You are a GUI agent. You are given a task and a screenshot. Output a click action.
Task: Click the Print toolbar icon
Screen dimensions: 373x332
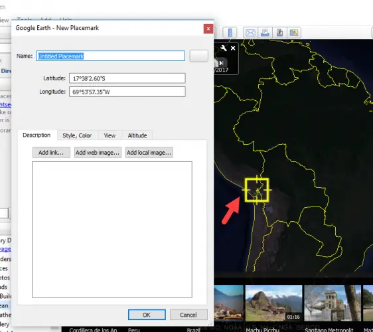[x=265, y=33]
